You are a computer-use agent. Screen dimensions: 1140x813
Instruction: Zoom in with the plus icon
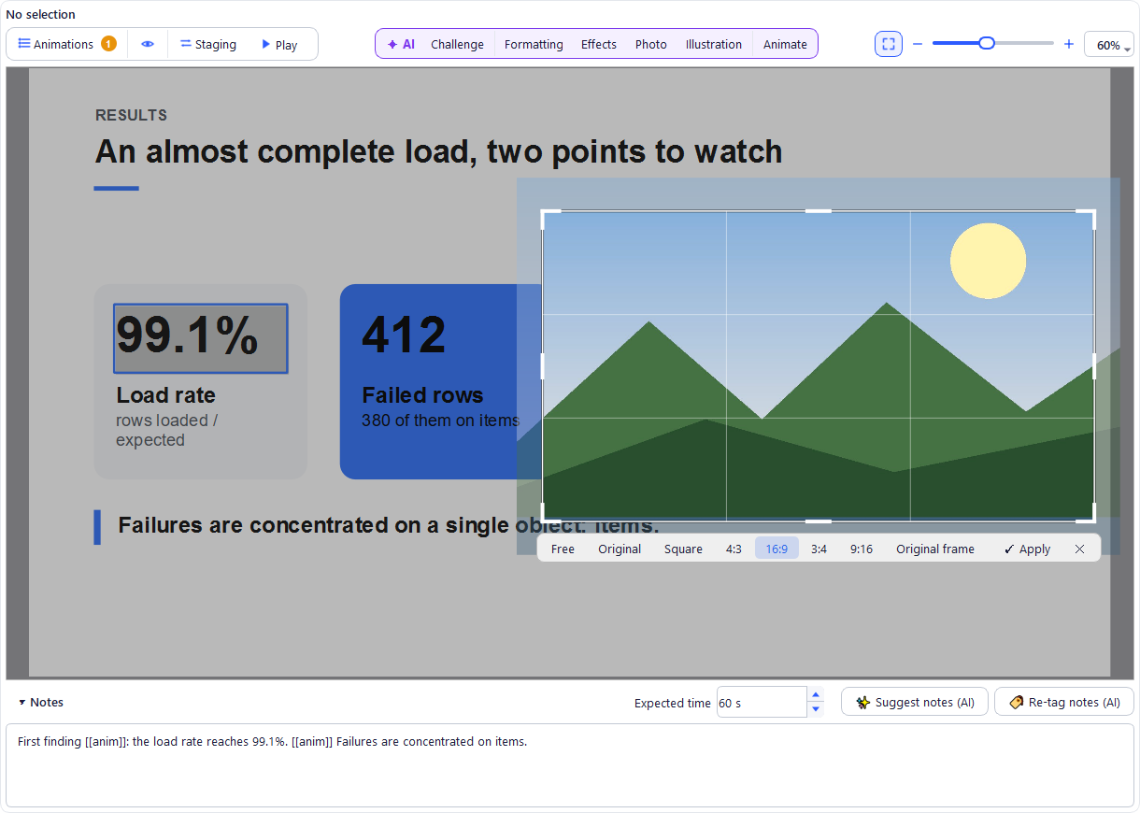[1069, 44]
